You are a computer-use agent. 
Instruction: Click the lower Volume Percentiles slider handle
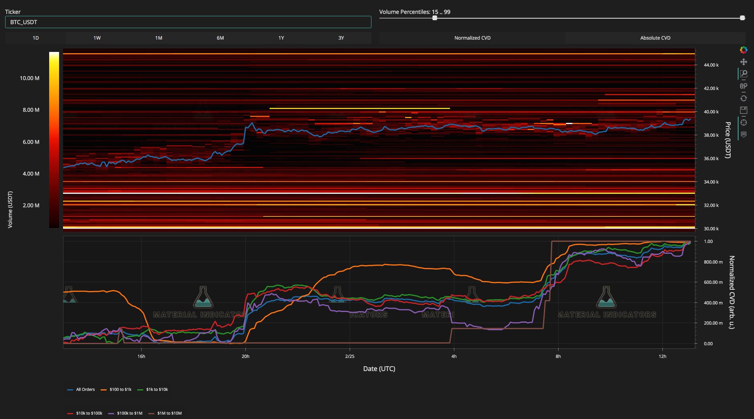pyautogui.click(x=435, y=18)
